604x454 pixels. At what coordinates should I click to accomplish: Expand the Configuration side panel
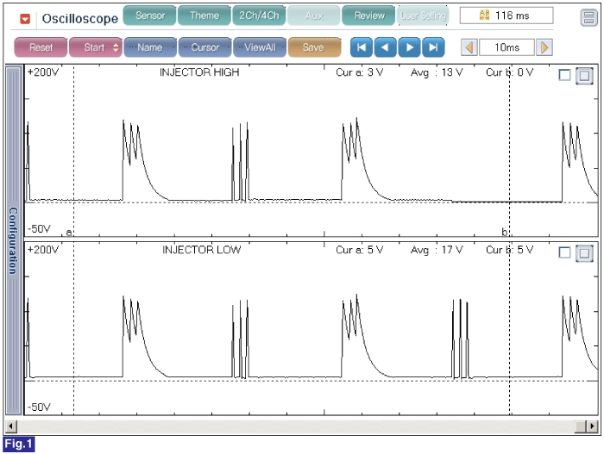pos(14,240)
